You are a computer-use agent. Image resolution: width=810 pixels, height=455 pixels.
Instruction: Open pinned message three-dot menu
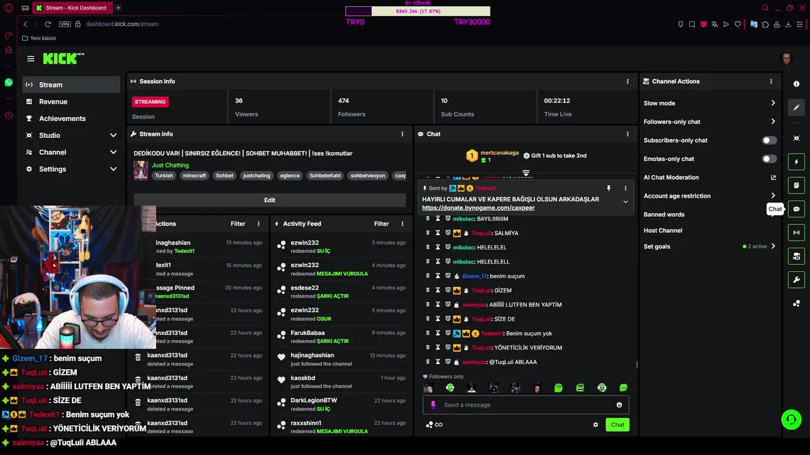coord(625,188)
